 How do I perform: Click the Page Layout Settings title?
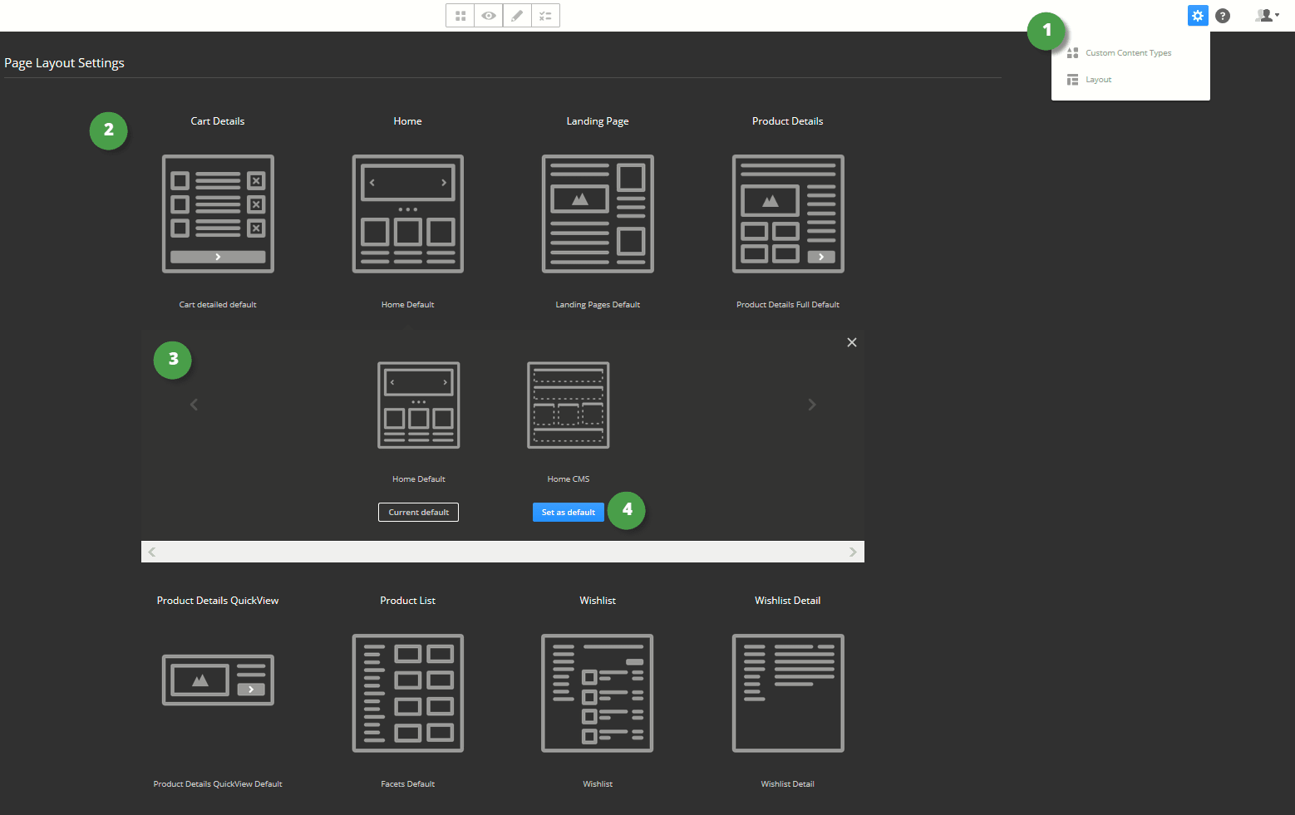click(64, 63)
